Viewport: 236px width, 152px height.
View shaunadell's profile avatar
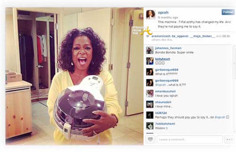point(150,104)
